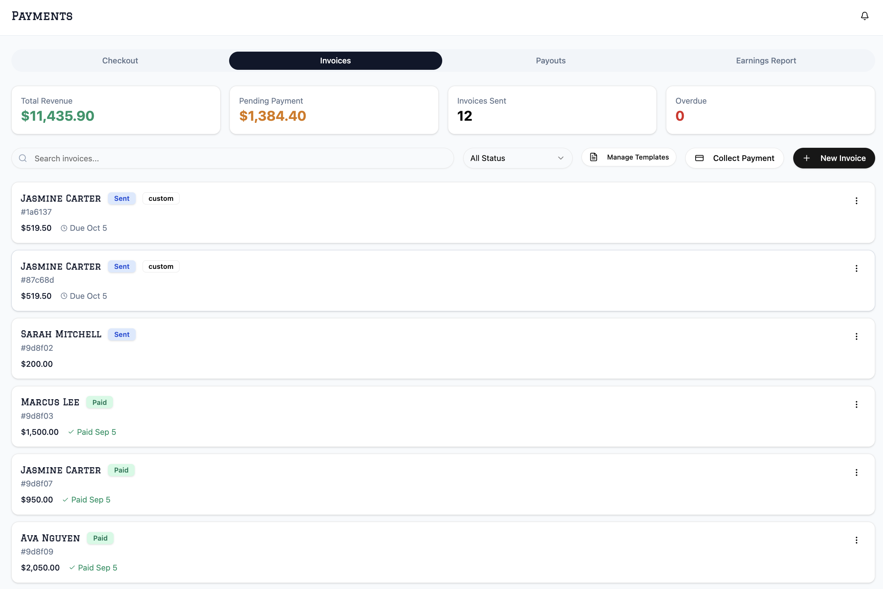Click the checkmark icon beside Marcus Lee's Paid Sep 5
Image resolution: width=883 pixels, height=589 pixels.
pos(71,432)
